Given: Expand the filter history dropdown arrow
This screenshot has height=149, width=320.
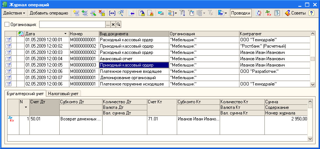Looking at the screenshot, I should pyautogui.click(x=204, y=13).
